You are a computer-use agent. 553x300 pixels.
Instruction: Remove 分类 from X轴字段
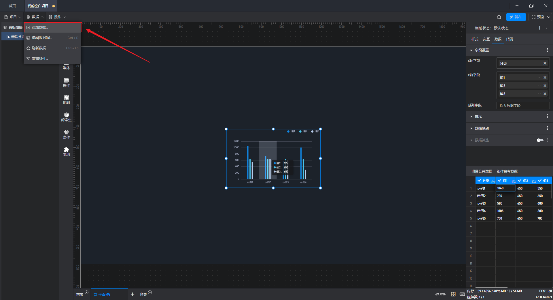coord(545,63)
